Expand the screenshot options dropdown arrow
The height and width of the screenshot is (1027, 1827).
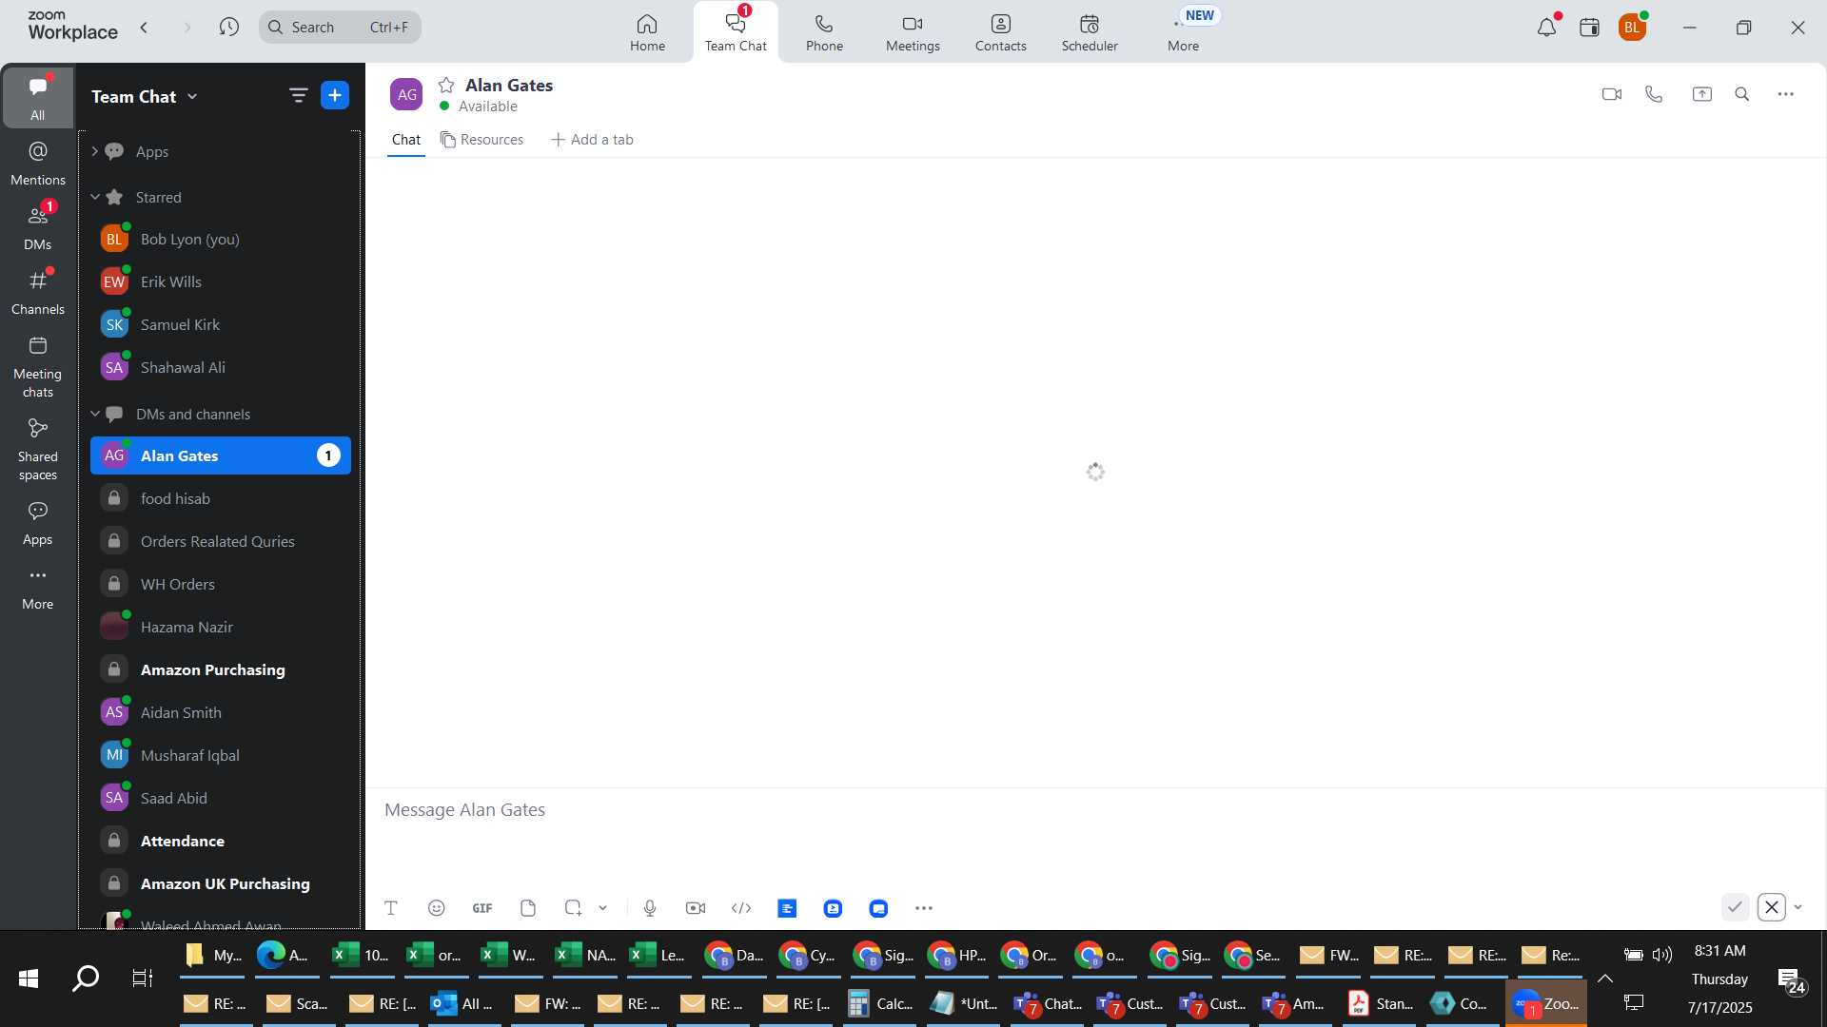point(602,908)
